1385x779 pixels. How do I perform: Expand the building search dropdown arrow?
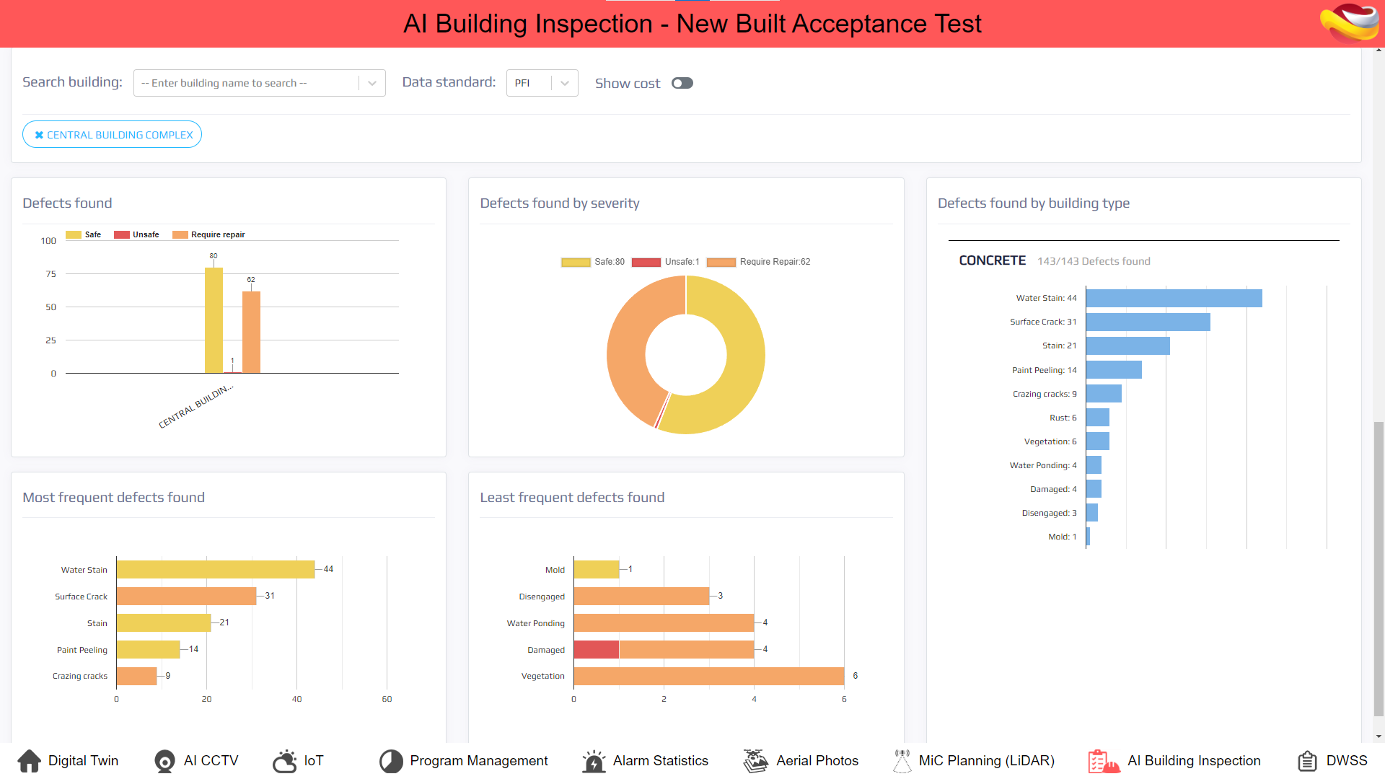[372, 83]
